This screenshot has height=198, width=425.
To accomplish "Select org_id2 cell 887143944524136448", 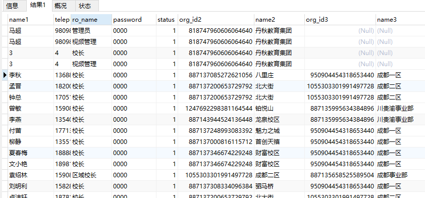I will [216, 120].
